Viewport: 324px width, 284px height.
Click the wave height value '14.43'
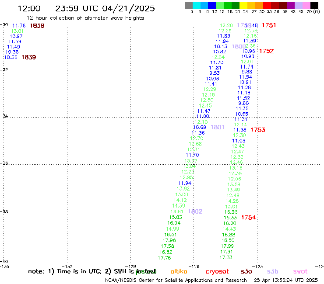[x=229, y=229]
